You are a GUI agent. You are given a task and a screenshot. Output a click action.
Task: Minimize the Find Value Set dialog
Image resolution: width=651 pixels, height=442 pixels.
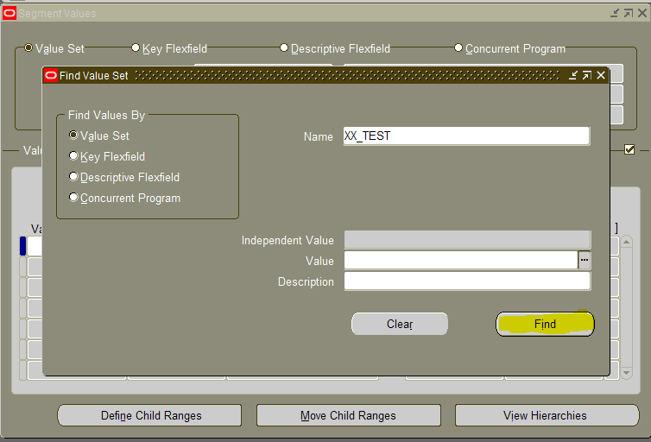[573, 75]
